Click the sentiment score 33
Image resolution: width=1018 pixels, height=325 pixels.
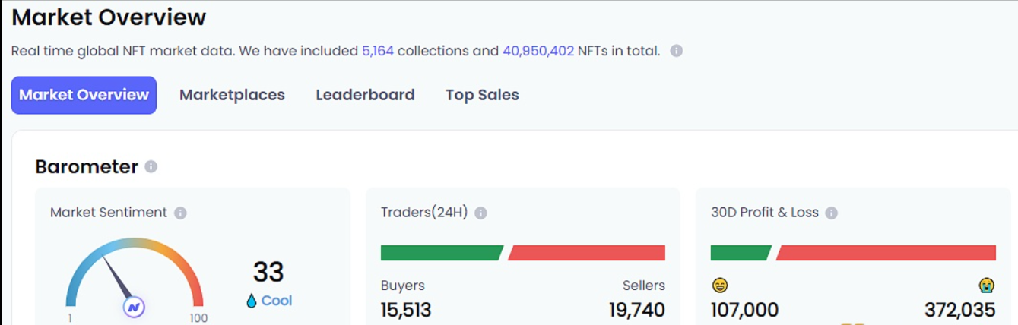(268, 272)
